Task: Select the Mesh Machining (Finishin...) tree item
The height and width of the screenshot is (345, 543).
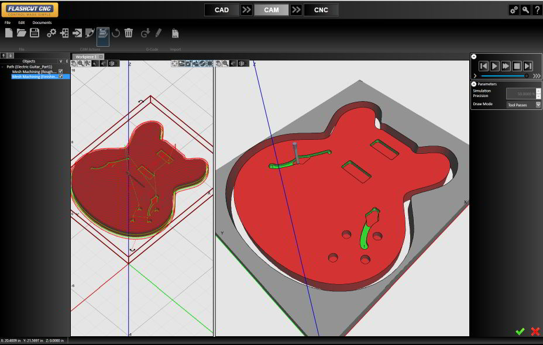Action: click(35, 77)
